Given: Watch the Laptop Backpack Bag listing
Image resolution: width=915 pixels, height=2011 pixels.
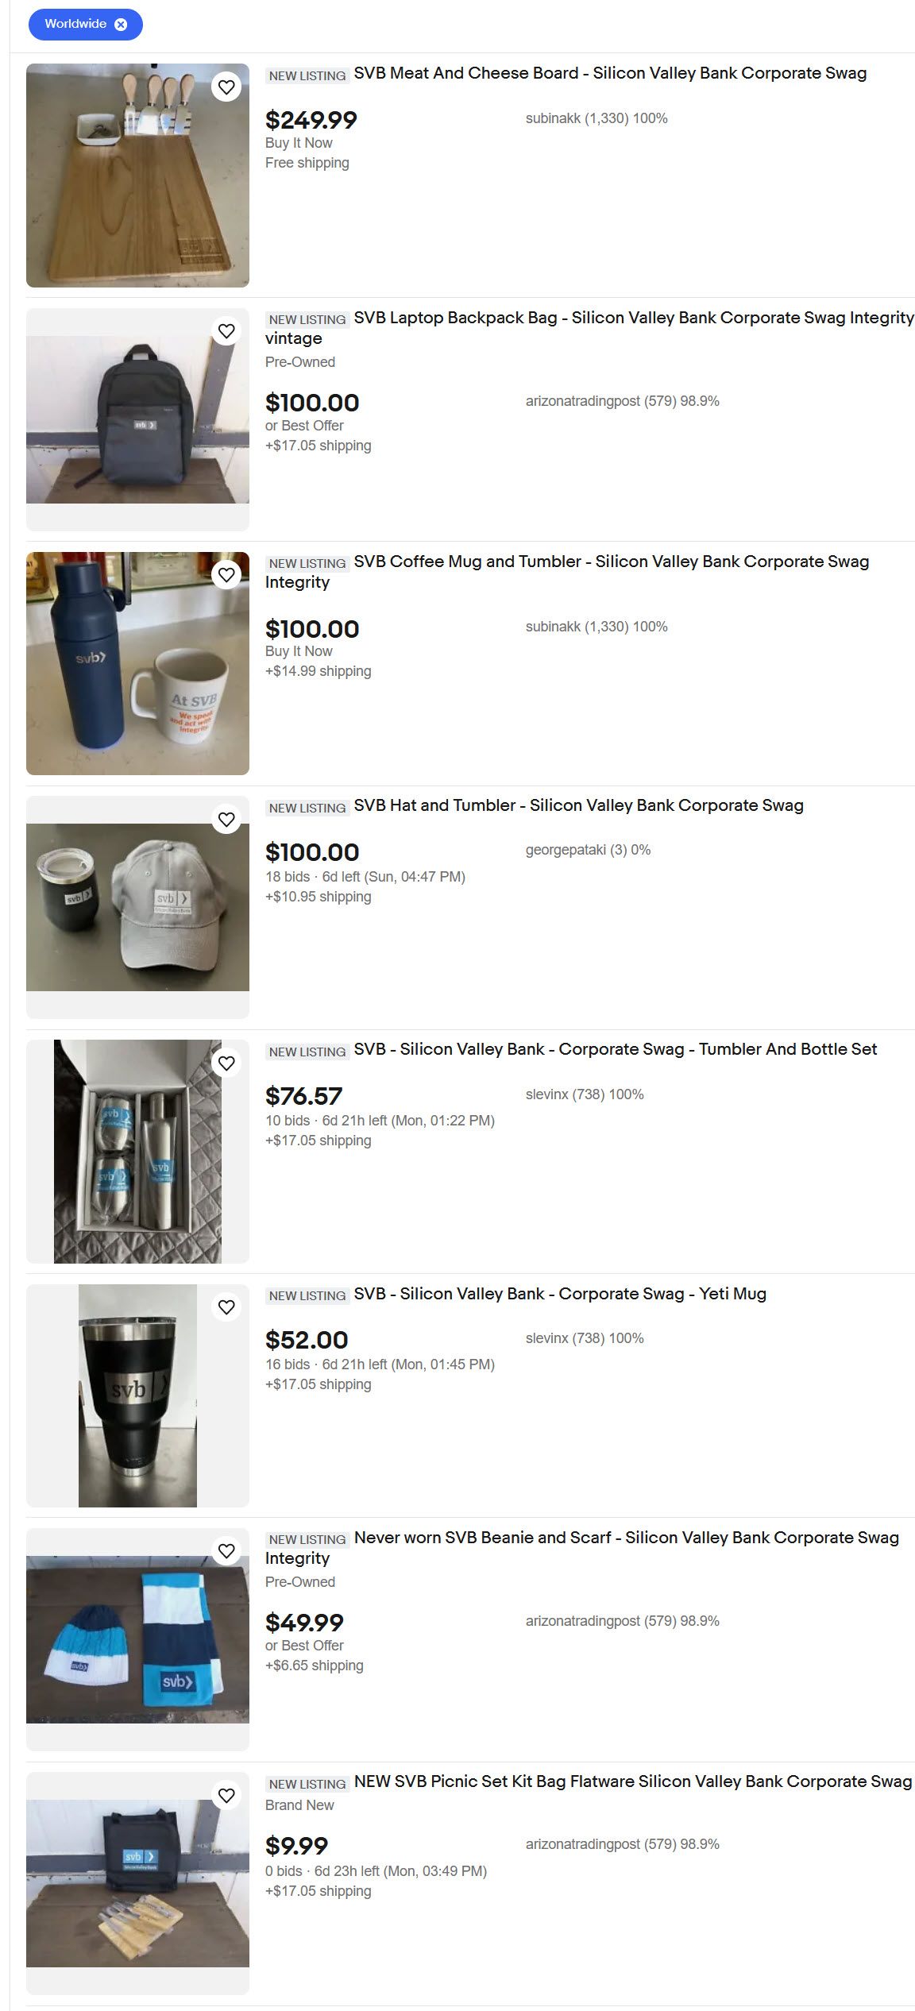Looking at the screenshot, I should tap(226, 330).
